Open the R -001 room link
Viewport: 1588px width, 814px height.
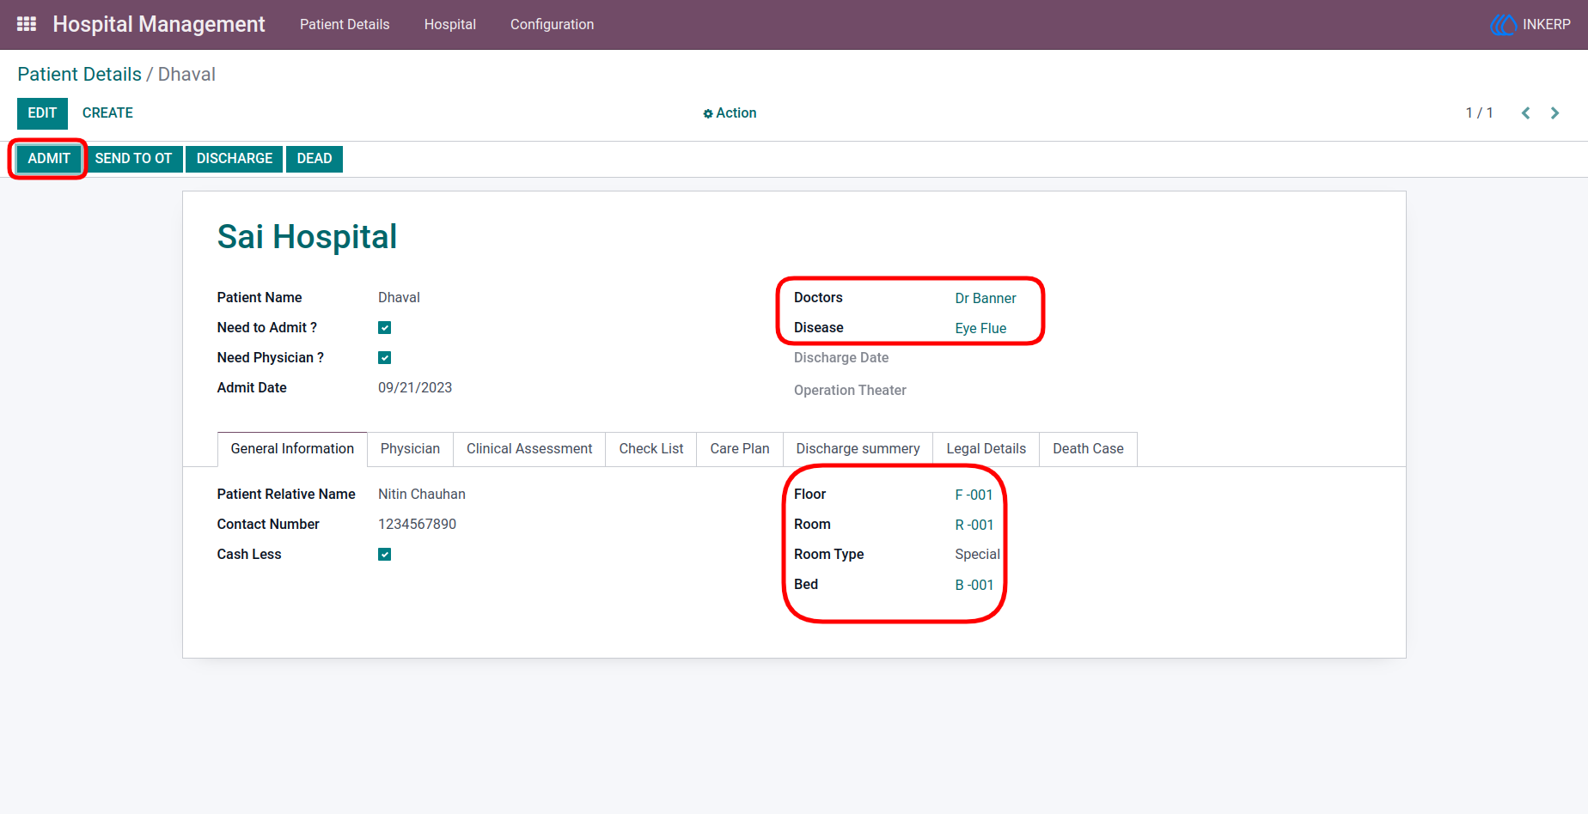click(974, 525)
